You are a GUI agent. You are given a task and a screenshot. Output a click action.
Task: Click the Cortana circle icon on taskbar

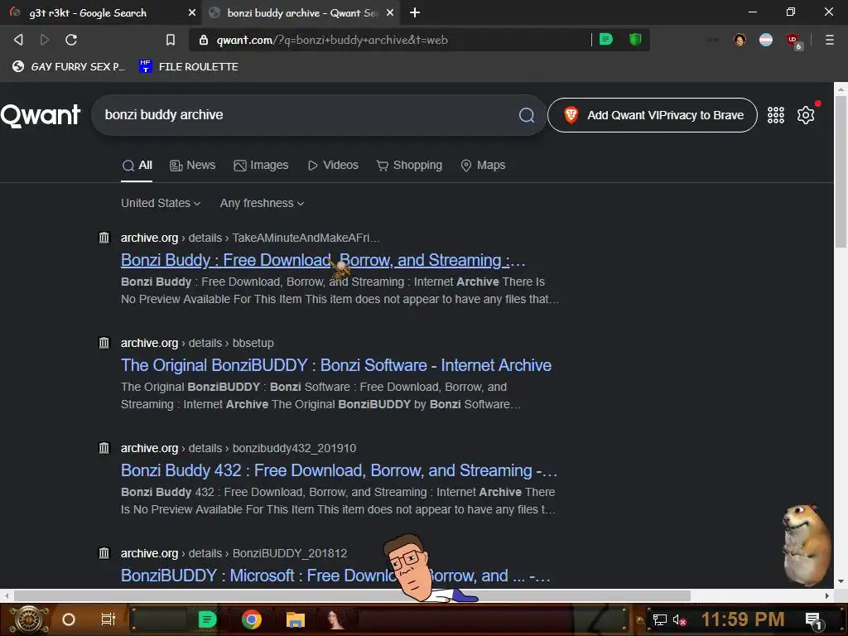pos(69,619)
